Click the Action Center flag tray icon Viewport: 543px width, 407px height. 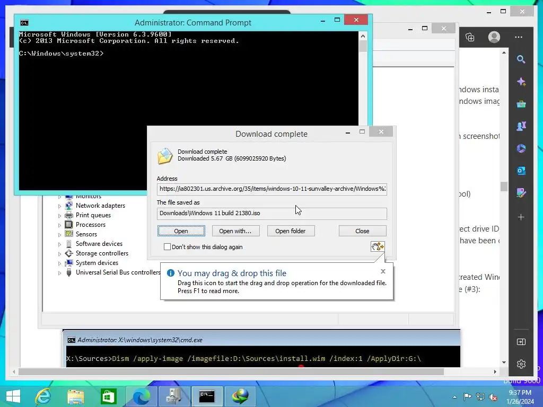pos(467,397)
